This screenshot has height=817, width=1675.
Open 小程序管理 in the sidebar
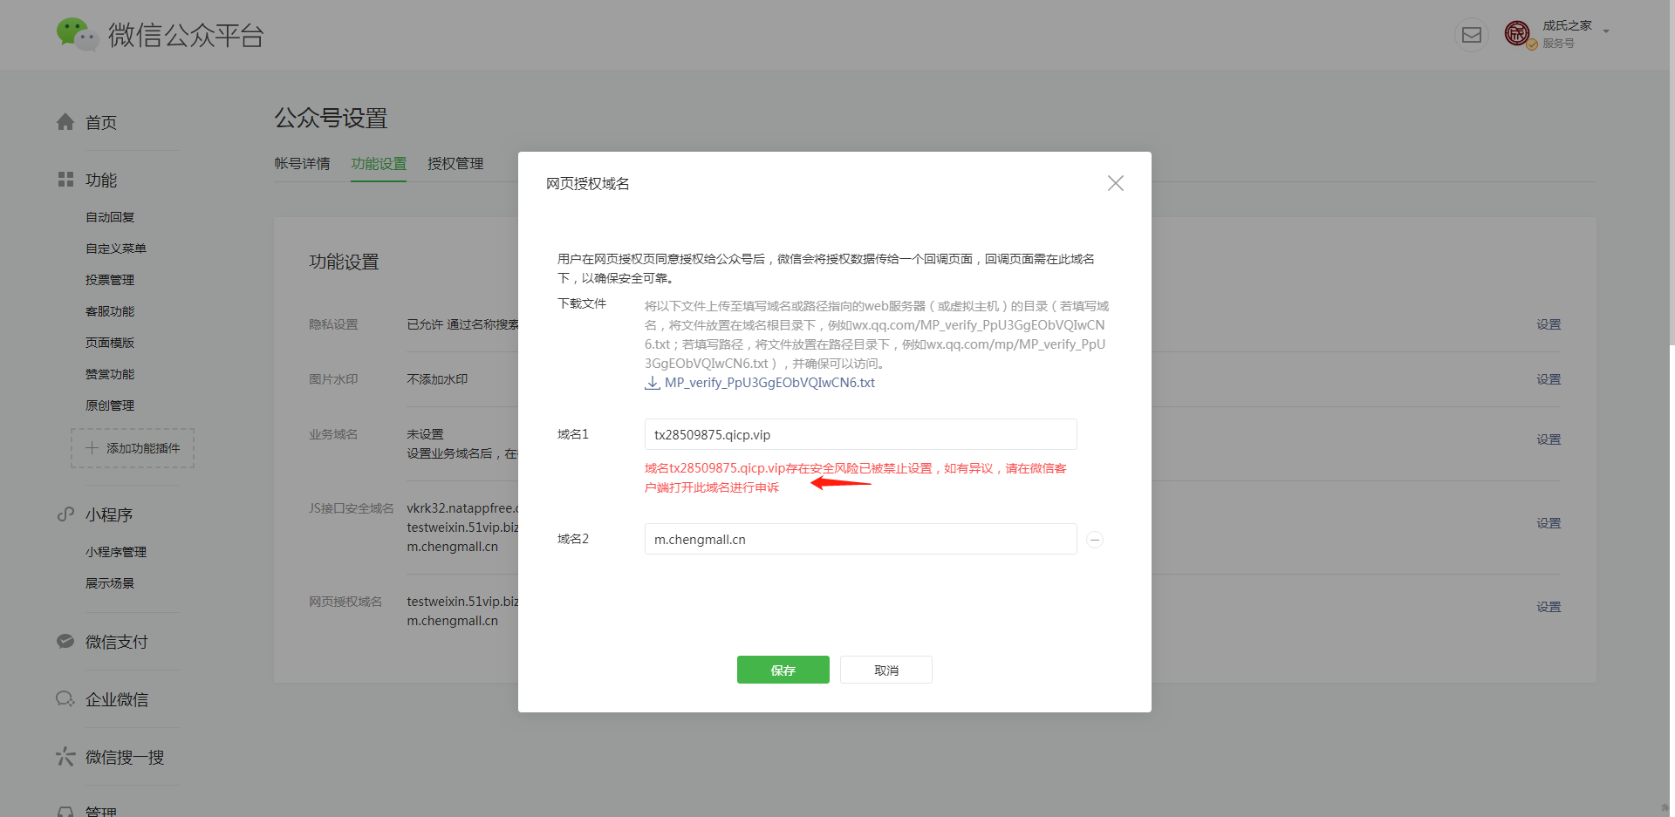tap(116, 552)
